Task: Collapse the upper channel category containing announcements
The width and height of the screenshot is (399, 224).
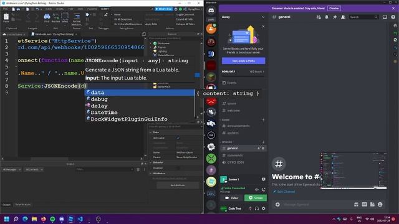Action: coord(226,119)
